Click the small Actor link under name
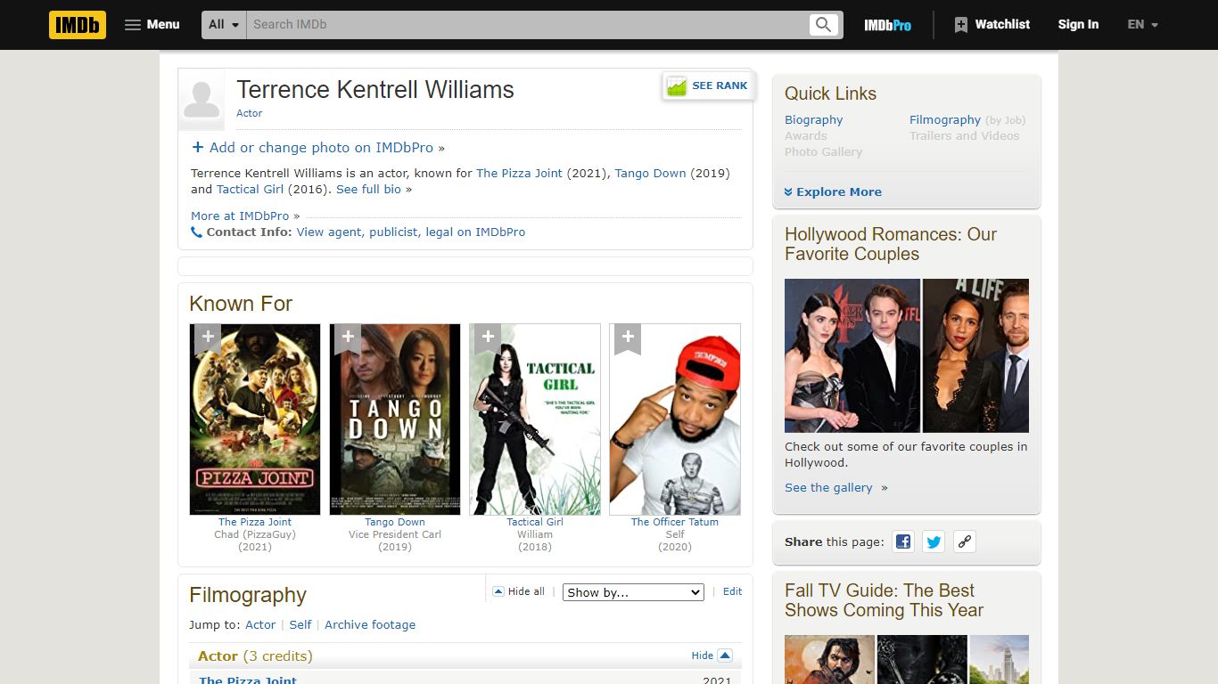The width and height of the screenshot is (1218, 684). click(x=249, y=114)
